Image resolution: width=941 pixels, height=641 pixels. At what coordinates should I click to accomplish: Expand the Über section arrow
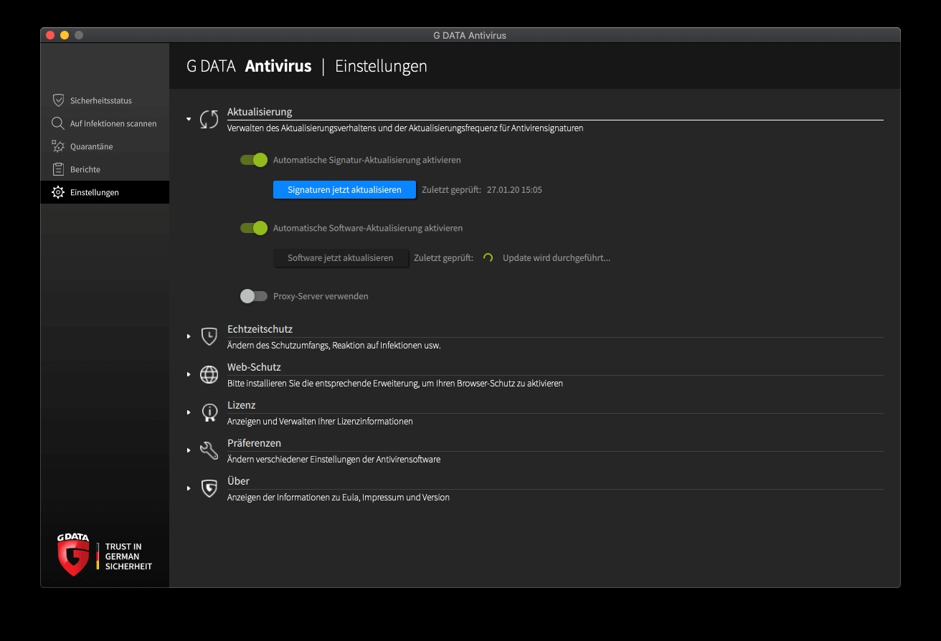(x=189, y=488)
